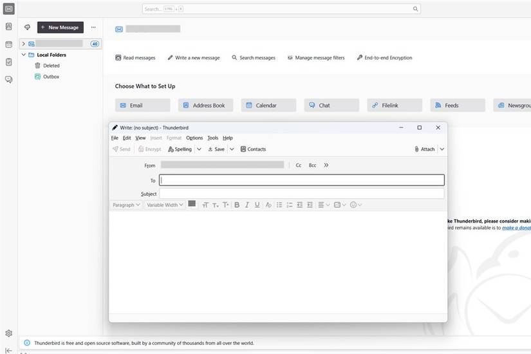The image size is (531, 354).
Task: Open text alignment dropdown
Action: tap(324, 205)
